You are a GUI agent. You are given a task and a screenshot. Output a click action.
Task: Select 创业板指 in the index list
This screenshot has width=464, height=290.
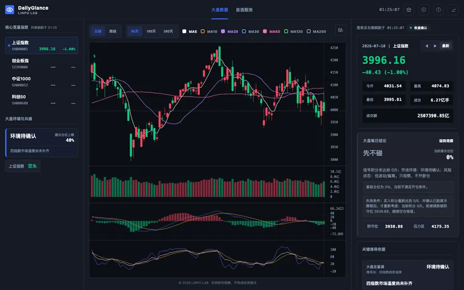click(x=42, y=64)
